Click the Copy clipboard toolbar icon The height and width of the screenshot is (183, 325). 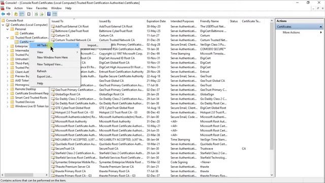tap(29, 14)
